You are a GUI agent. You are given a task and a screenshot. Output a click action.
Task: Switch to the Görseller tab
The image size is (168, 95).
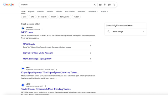[41, 11]
